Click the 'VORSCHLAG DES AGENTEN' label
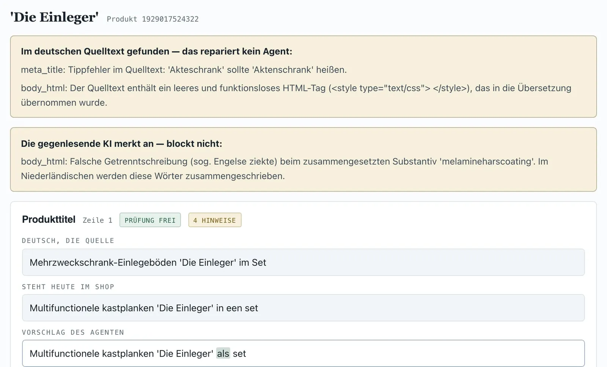This screenshot has height=367, width=607. [73, 332]
